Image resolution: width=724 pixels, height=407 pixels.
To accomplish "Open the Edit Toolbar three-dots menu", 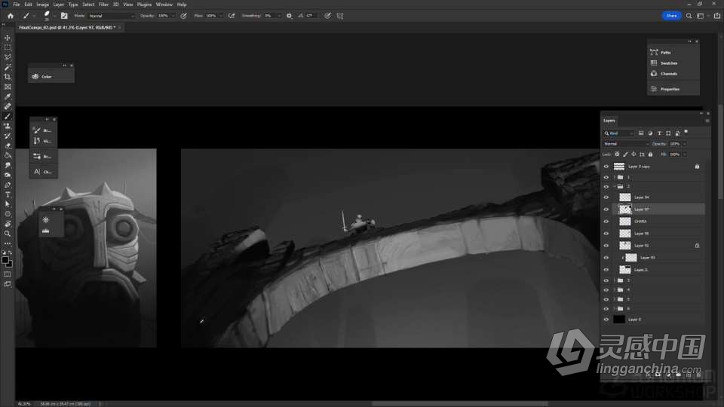I will click(x=8, y=243).
